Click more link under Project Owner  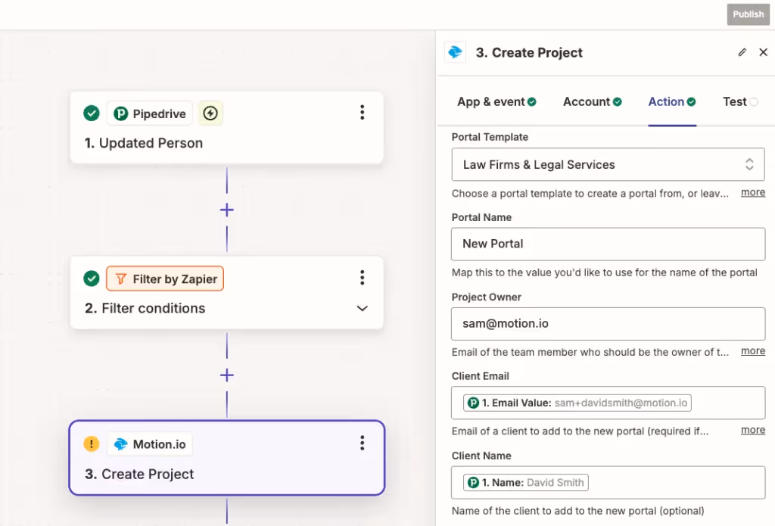[753, 351]
